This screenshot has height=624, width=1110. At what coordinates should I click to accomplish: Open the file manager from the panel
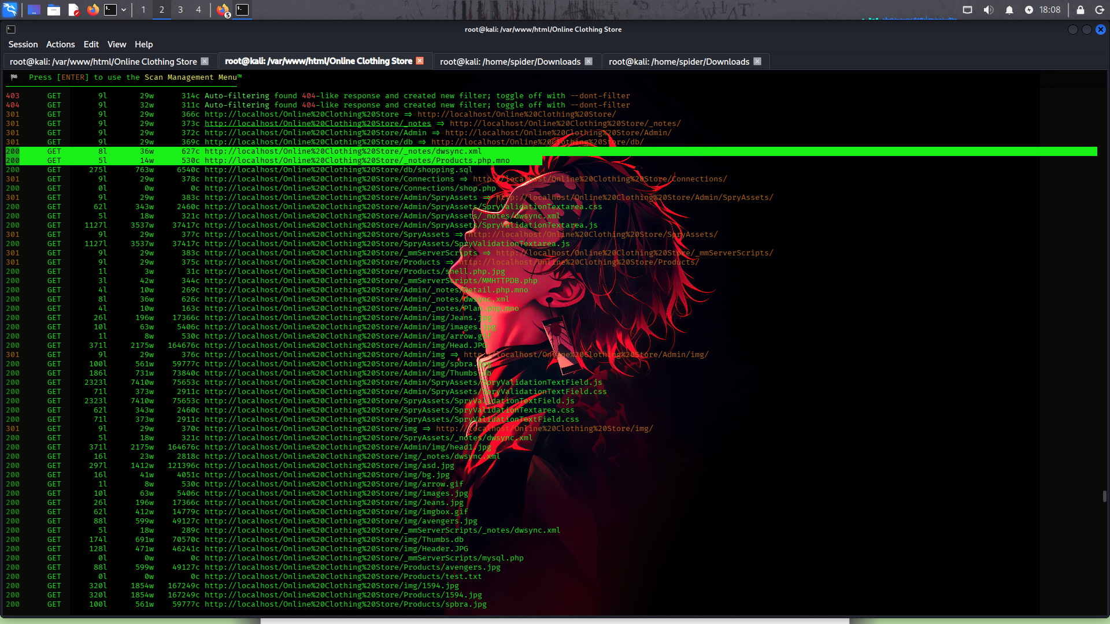tap(54, 10)
